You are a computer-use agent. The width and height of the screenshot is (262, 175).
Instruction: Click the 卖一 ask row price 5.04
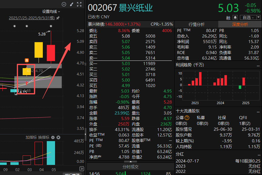pyautogui.click(x=126, y=58)
